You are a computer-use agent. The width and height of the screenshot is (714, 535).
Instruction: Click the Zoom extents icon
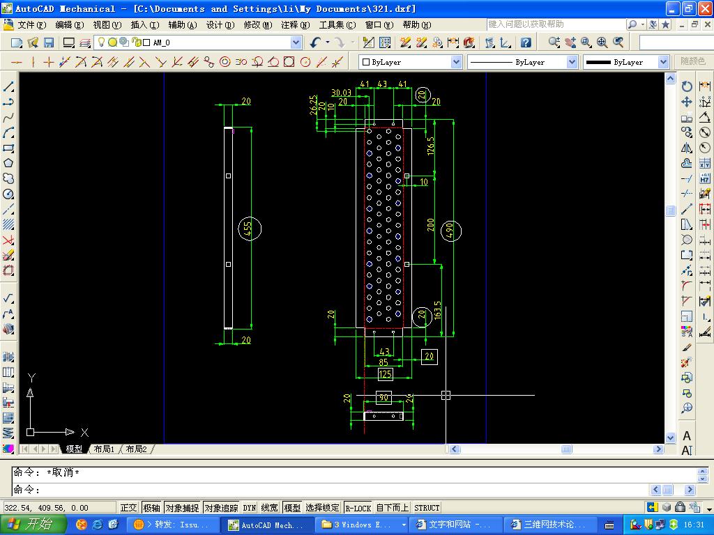point(602,42)
